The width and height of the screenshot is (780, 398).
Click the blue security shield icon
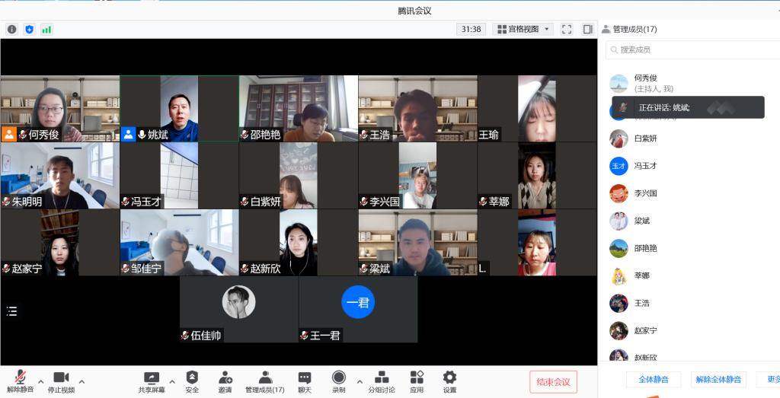[x=30, y=30]
